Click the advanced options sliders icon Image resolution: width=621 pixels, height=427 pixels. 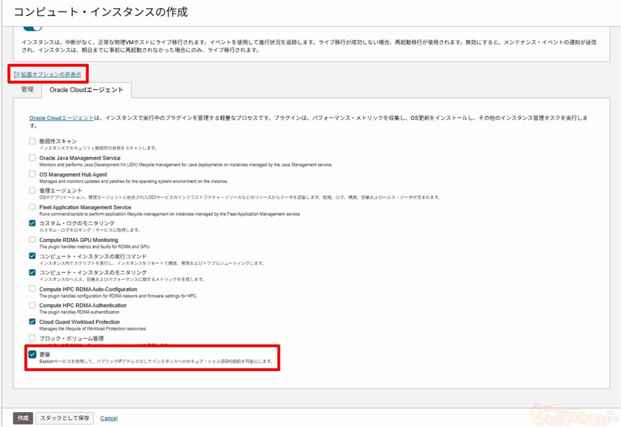(x=17, y=75)
